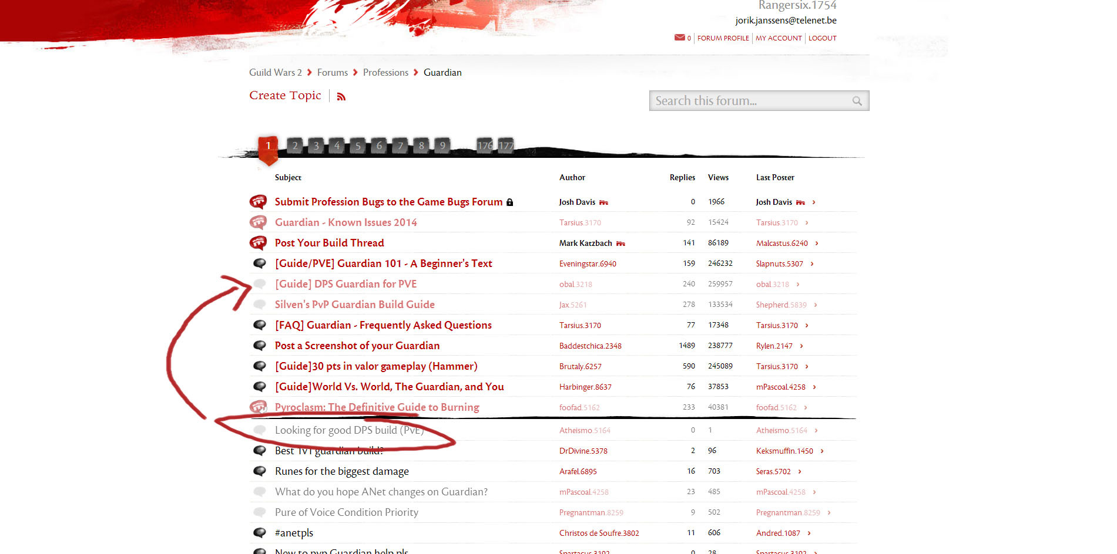The width and height of the screenshot is (1117, 554).
Task: Jump to last post arrow by Seras.5702
Action: (x=800, y=471)
